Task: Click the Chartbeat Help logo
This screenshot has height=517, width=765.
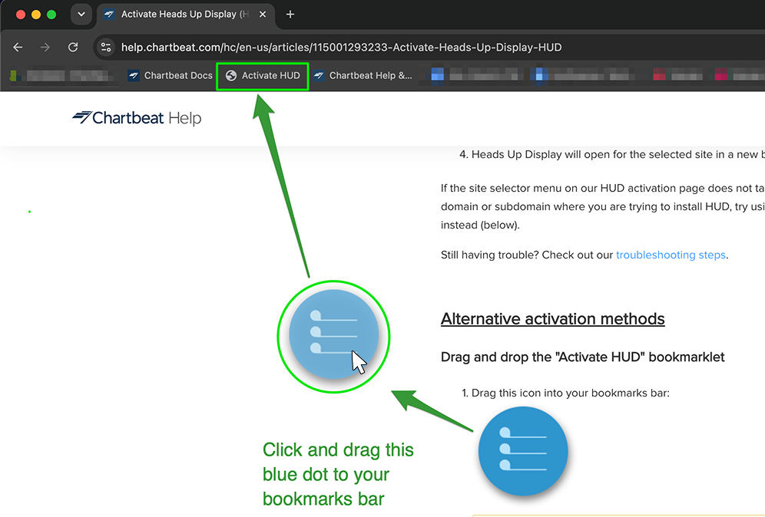Action: [x=137, y=118]
